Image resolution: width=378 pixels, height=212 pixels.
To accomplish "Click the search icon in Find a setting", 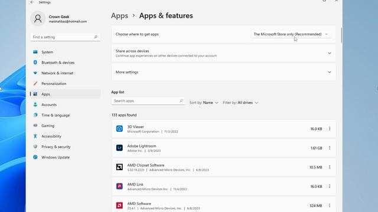I will (96, 37).
